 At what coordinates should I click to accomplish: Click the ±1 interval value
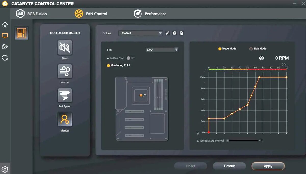(x=261, y=141)
